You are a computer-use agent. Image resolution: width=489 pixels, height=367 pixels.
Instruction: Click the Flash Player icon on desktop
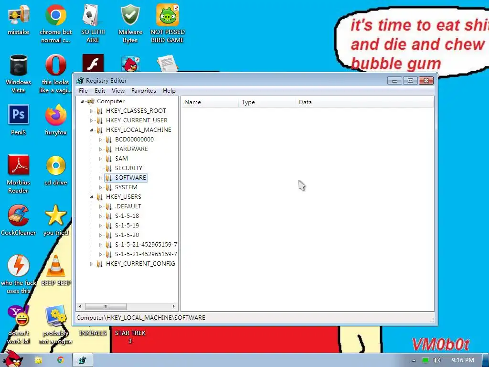(x=93, y=64)
